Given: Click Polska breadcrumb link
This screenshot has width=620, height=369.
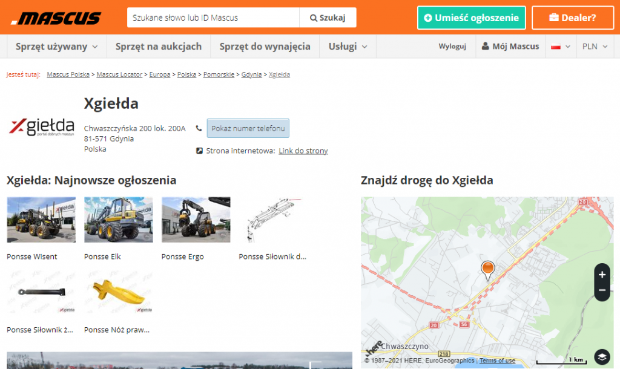Looking at the screenshot, I should coord(186,74).
